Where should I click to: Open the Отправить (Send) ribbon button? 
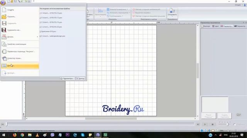172,13
